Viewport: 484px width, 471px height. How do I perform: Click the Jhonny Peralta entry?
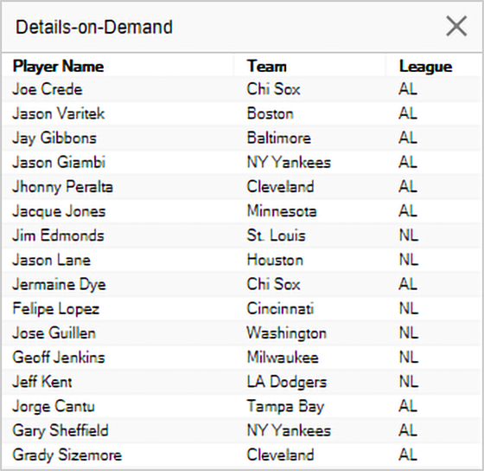tap(62, 187)
